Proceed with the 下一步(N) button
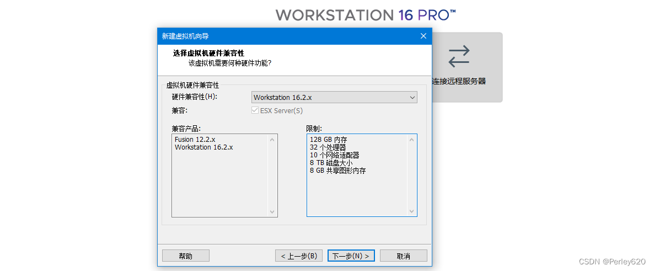This screenshot has width=654, height=271. click(351, 256)
